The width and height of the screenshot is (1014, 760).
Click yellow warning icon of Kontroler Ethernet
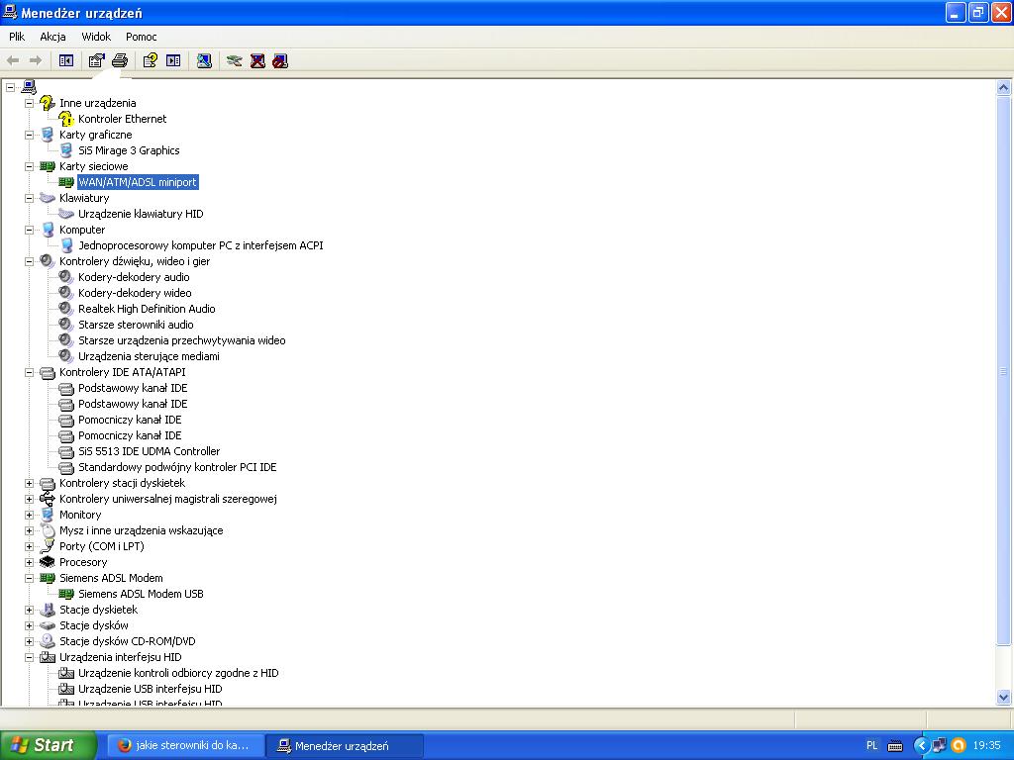(66, 119)
